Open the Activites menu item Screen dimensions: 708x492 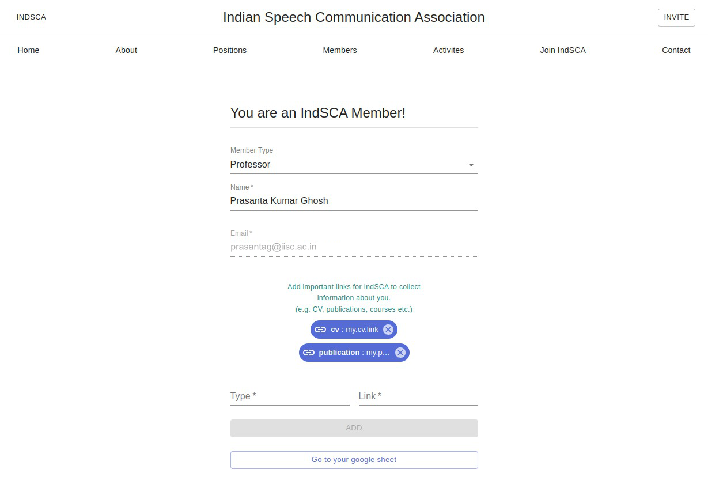pyautogui.click(x=448, y=50)
